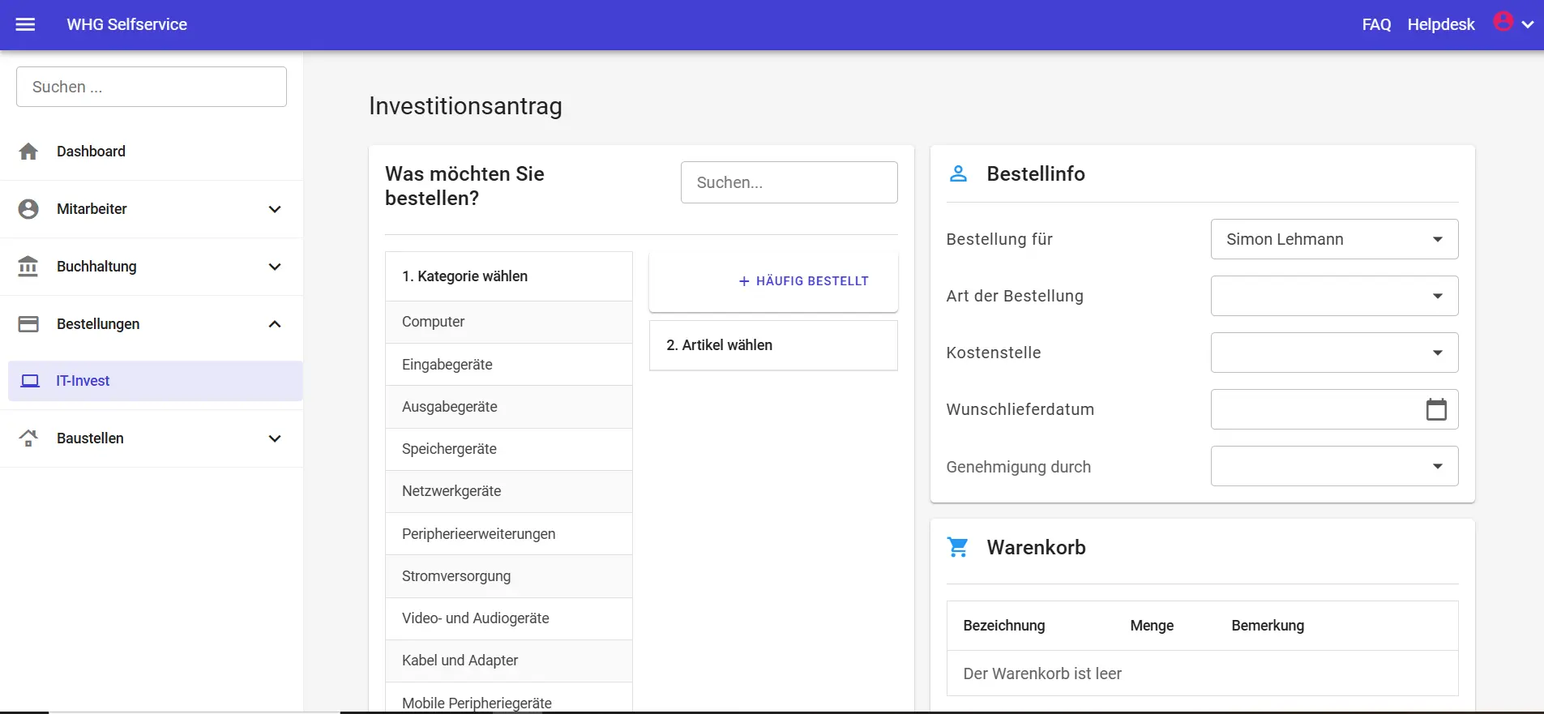This screenshot has width=1544, height=714.
Task: Open the Mitarbeiter menu item
Action: [x=152, y=209]
